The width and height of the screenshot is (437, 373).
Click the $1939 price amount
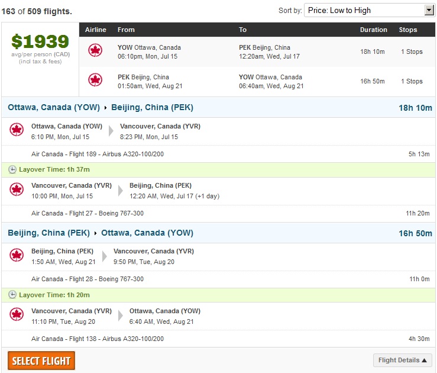pos(40,41)
